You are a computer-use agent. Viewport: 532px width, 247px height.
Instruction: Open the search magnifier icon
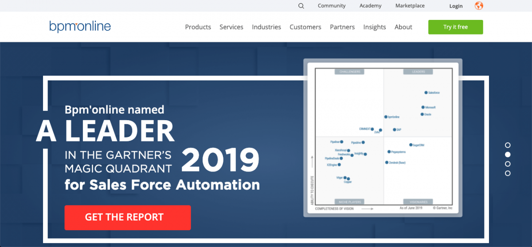point(301,6)
